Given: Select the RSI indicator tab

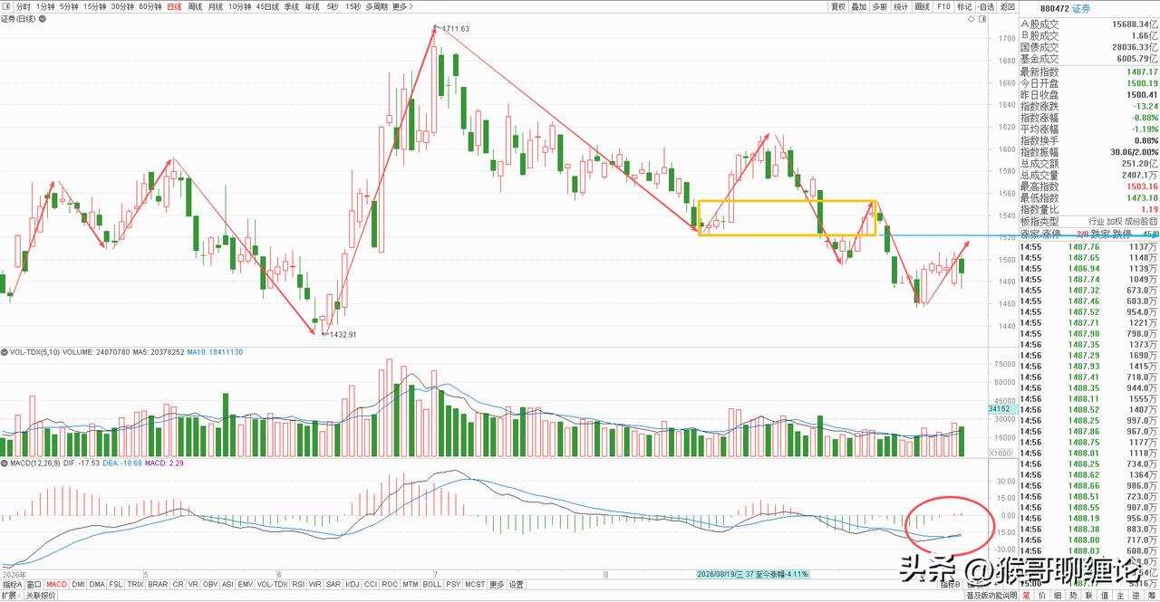Looking at the screenshot, I should coord(298,585).
